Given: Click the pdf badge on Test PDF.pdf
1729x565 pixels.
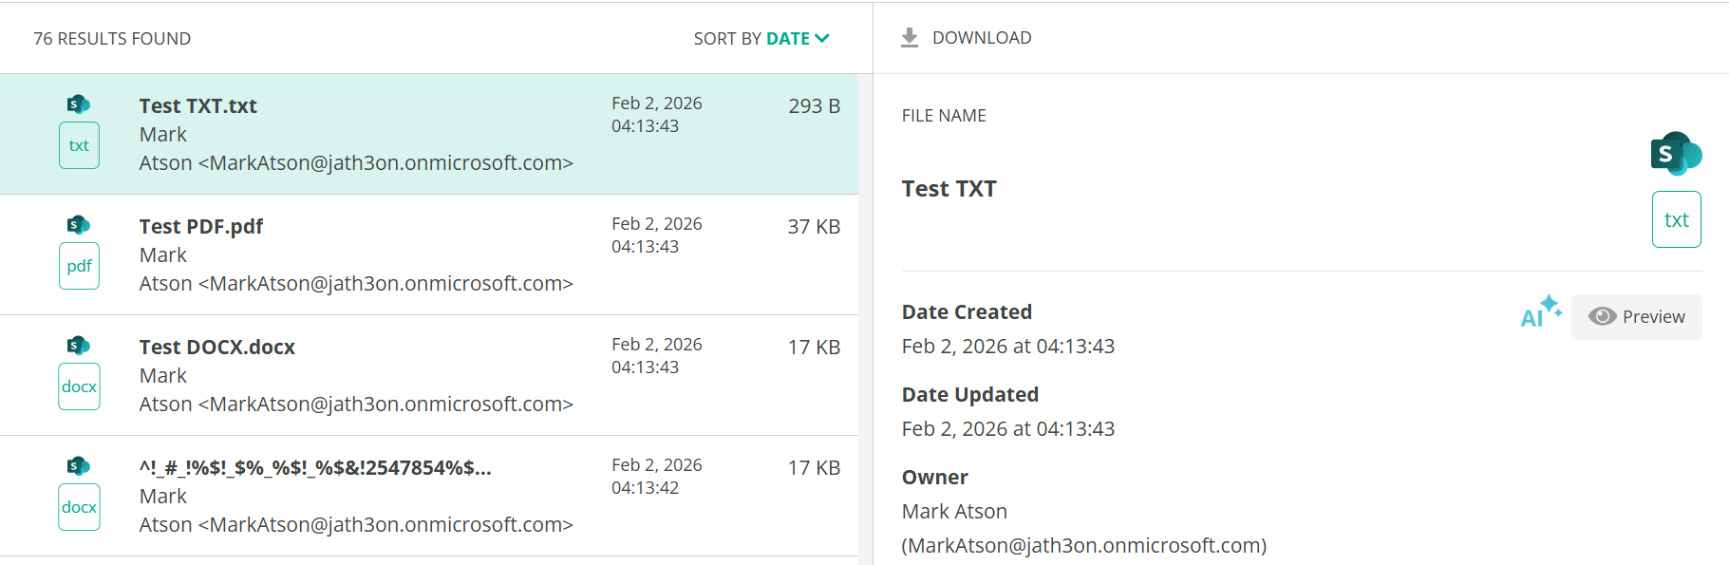Looking at the screenshot, I should 79,266.
